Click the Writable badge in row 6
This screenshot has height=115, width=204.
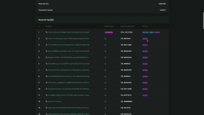click(x=145, y=64)
